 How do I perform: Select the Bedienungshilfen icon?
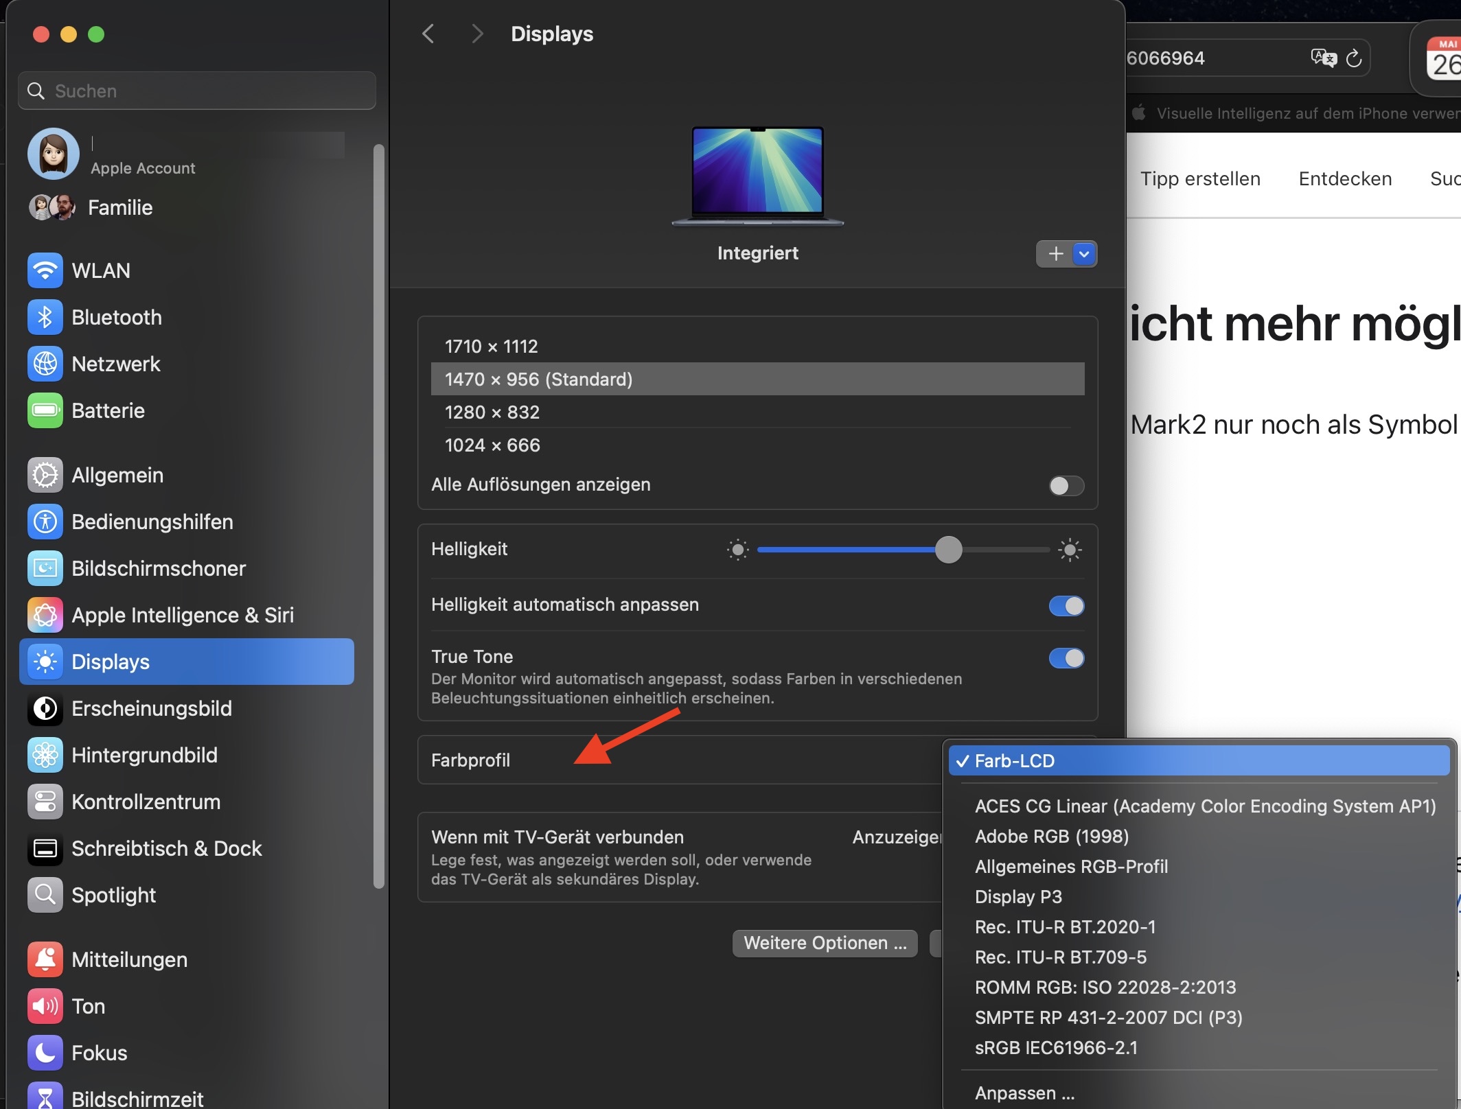point(45,522)
